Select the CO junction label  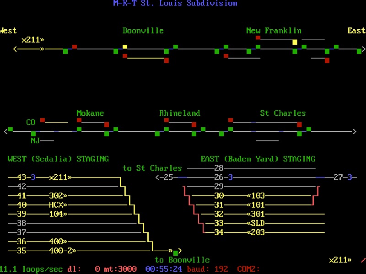(x=31, y=122)
